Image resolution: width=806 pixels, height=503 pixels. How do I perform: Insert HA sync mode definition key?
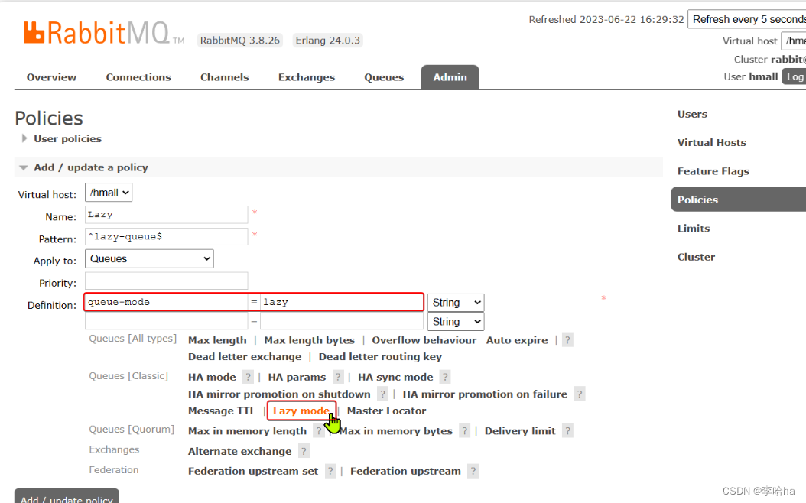click(x=395, y=377)
